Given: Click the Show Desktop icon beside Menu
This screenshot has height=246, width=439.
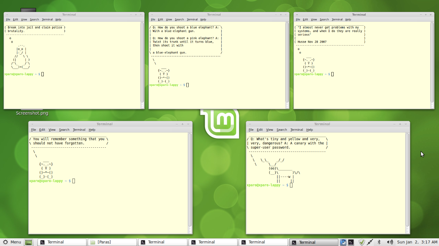Looking at the screenshot, I should tap(29, 242).
